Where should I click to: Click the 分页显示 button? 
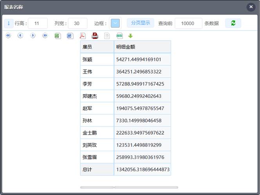click(x=140, y=23)
